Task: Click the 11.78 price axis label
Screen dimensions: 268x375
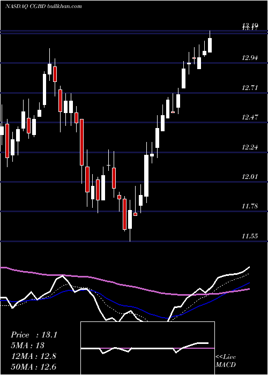Action: (x=250, y=206)
